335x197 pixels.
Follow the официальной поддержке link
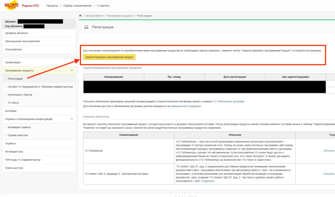pyautogui.click(x=186, y=106)
